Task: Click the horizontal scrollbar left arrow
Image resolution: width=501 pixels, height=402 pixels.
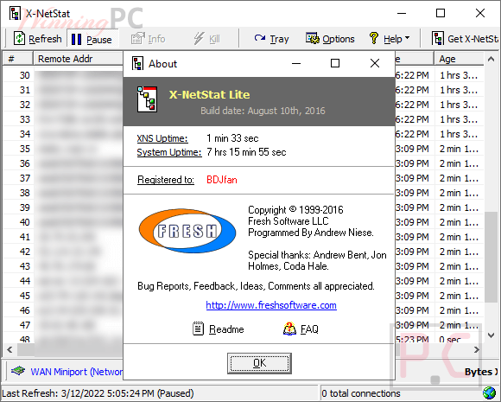Action: point(10,349)
